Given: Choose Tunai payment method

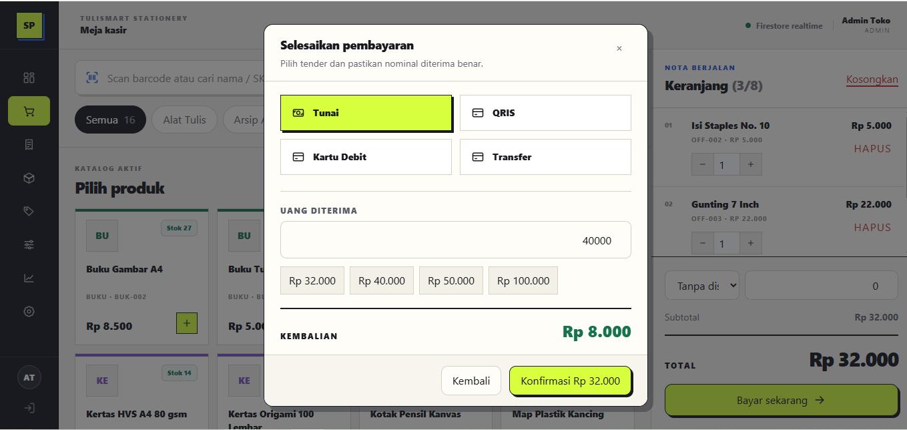Looking at the screenshot, I should pos(366,113).
